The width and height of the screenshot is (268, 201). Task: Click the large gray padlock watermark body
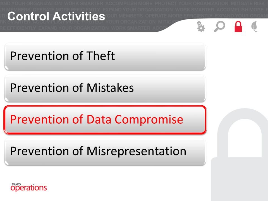coord(239,179)
